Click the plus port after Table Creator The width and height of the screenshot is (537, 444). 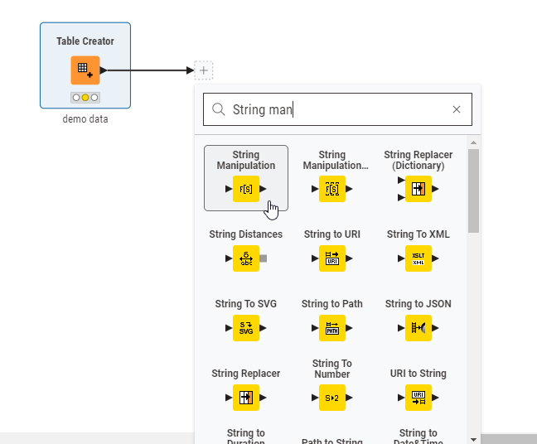[204, 70]
